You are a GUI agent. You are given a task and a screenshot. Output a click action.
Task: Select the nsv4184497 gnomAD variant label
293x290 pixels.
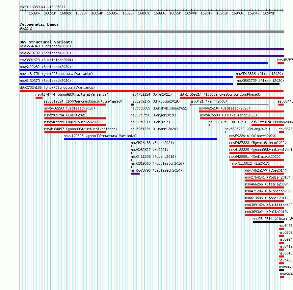81,129
